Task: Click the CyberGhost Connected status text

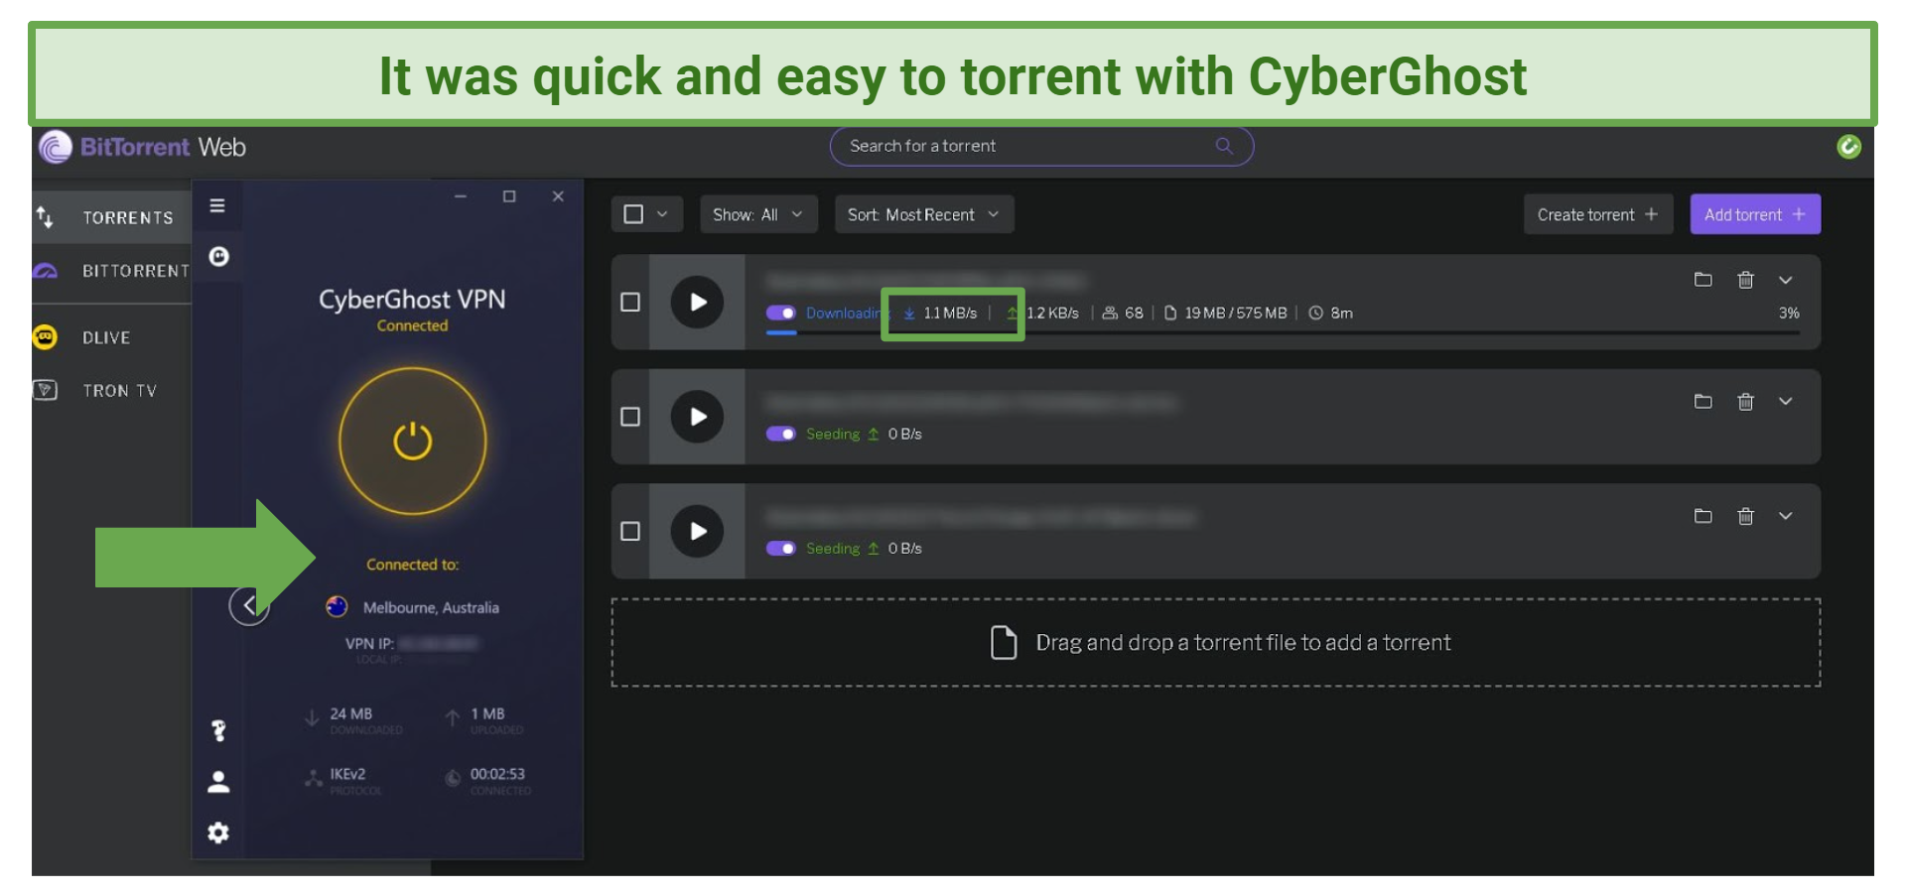Action: pos(412,325)
